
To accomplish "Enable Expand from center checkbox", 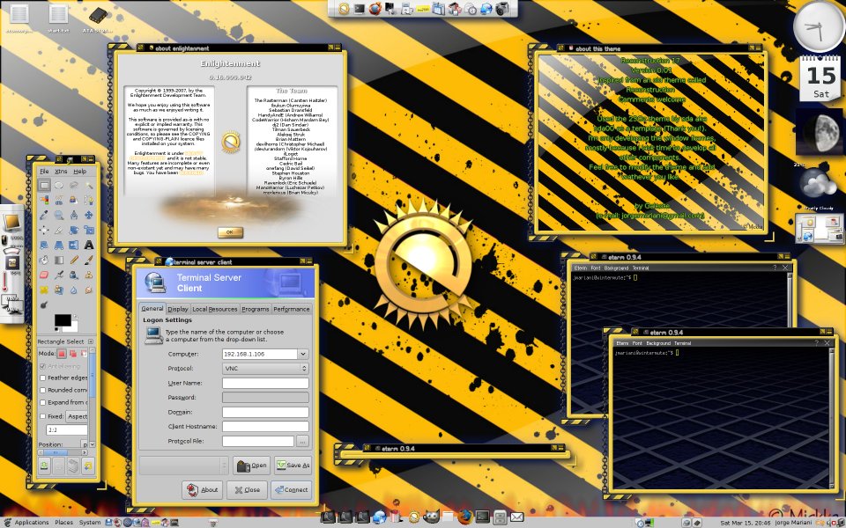I will pos(42,402).
